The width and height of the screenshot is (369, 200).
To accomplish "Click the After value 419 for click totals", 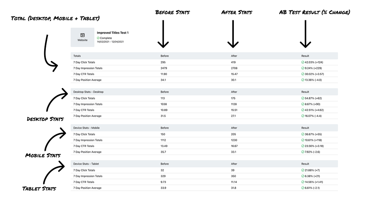I will click(233, 62).
